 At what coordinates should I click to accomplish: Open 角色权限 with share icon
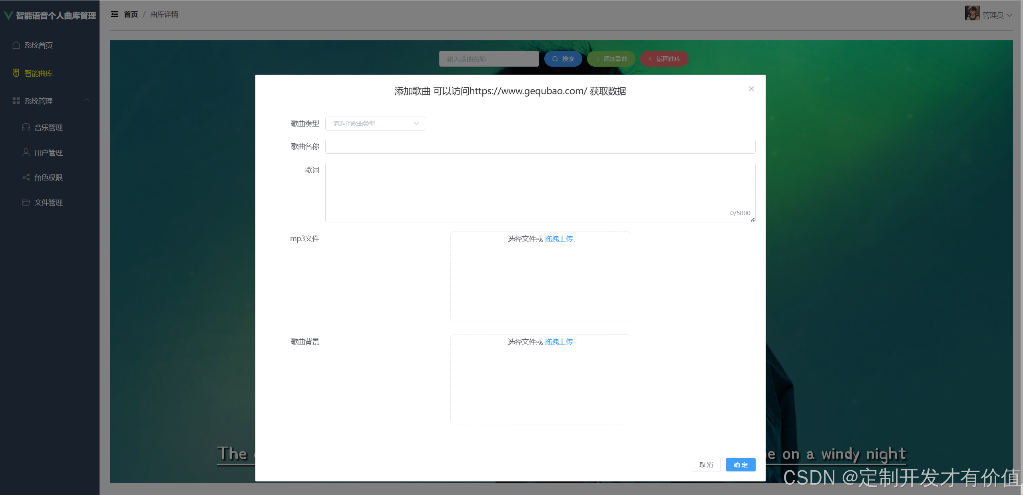(x=48, y=177)
